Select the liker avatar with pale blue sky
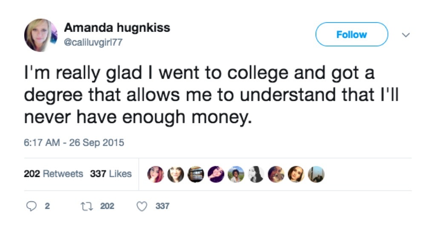 click(x=316, y=174)
